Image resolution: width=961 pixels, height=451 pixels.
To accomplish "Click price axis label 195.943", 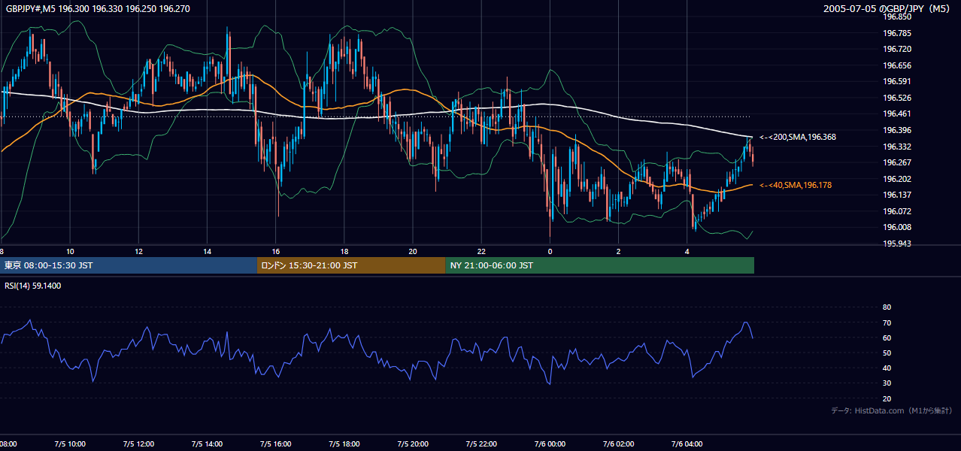I will click(x=896, y=244).
